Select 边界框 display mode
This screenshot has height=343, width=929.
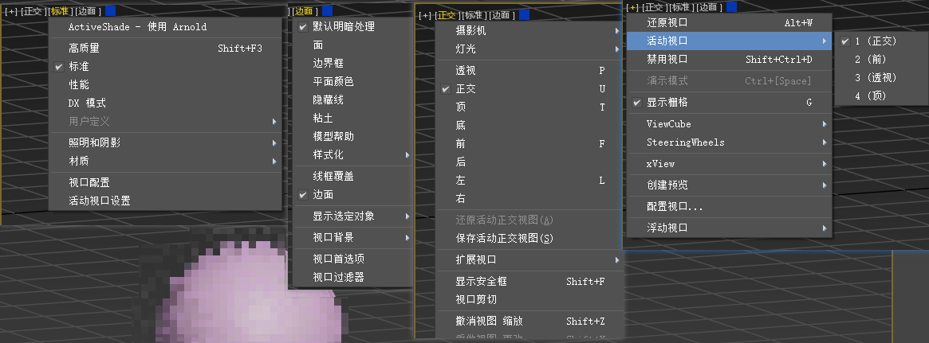click(x=352, y=64)
